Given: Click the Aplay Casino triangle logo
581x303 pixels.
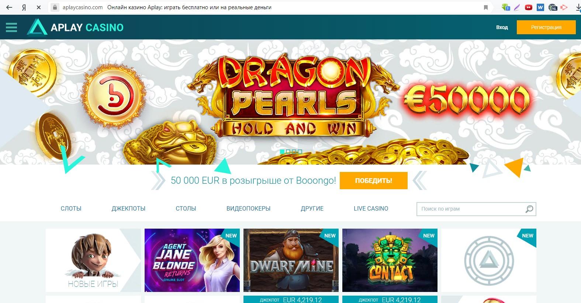Looking at the screenshot, I should (x=37, y=27).
